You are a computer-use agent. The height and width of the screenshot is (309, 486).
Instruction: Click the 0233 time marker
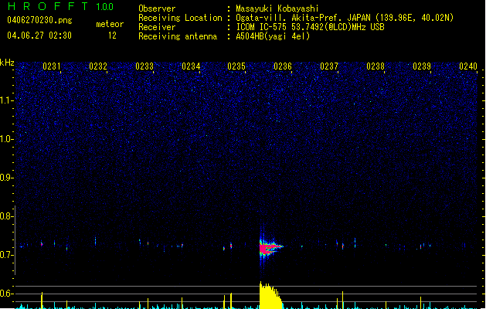[x=144, y=66]
